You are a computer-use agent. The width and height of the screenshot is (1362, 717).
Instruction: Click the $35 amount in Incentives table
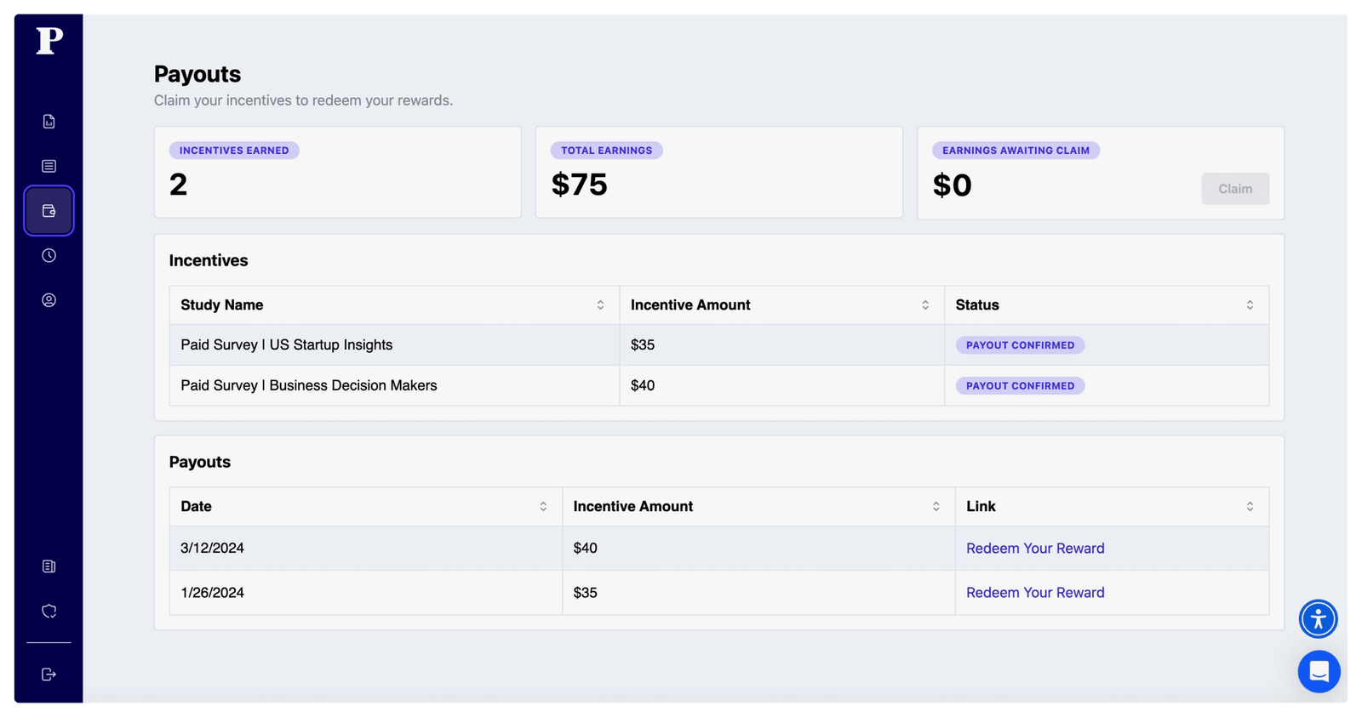pyautogui.click(x=643, y=345)
